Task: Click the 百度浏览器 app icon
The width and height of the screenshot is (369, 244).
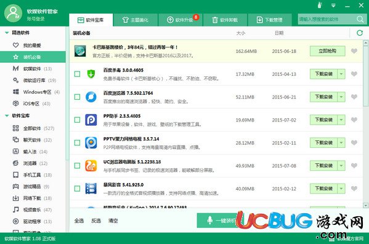Action: pos(91,97)
